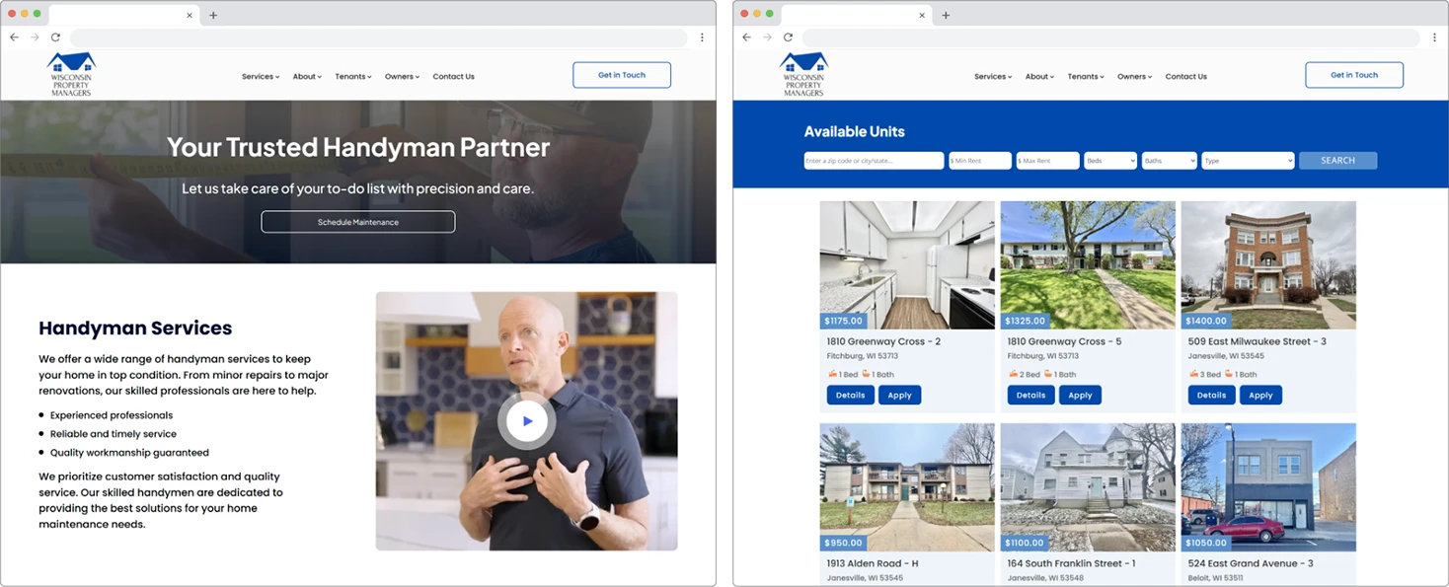Open photo of 1913 Alden Road - H
Screen dimensions: 1449x587
coord(907,486)
